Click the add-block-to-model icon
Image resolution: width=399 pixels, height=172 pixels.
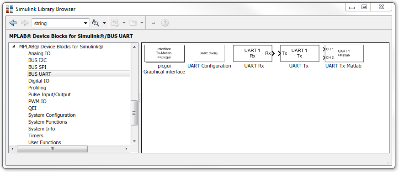tap(115, 23)
